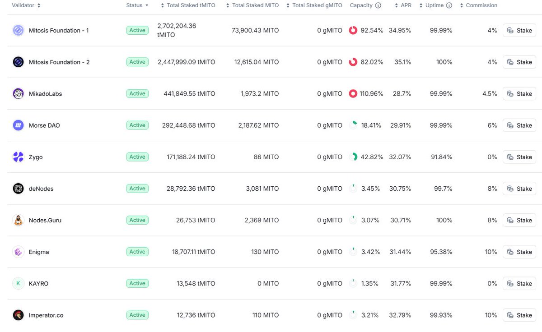Click capacity ring for Mitosis Foundation - 2
The height and width of the screenshot is (332, 542).
[353, 62]
